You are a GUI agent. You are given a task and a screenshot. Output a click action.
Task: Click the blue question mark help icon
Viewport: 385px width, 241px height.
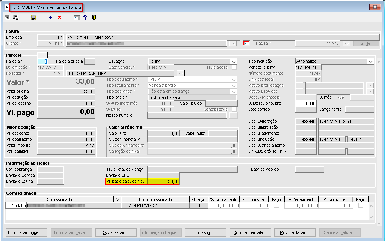(85, 18)
